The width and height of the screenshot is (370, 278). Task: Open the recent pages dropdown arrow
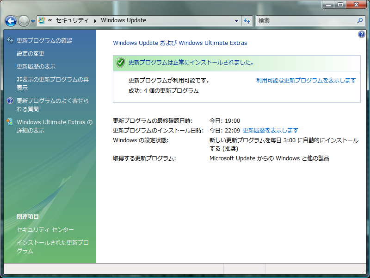click(33, 21)
